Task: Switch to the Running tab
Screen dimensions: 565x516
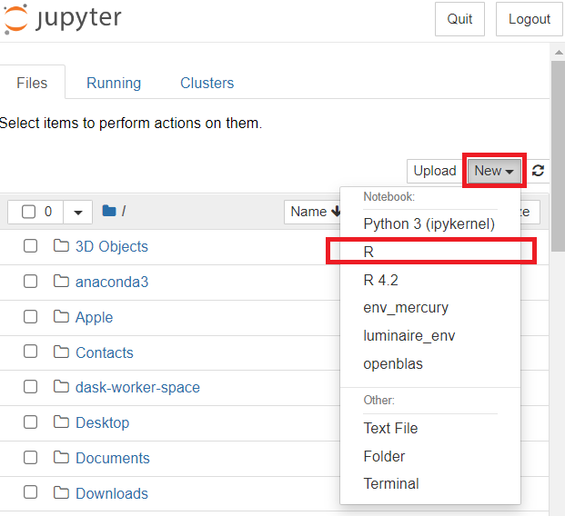Action: (114, 83)
